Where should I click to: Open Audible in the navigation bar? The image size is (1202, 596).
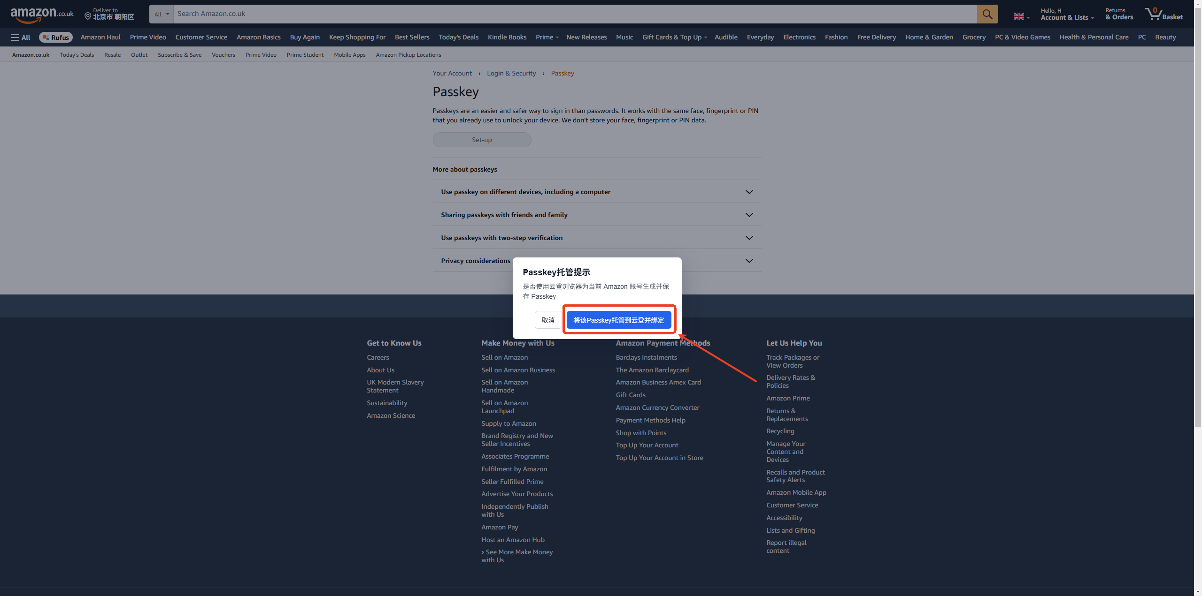coord(726,38)
